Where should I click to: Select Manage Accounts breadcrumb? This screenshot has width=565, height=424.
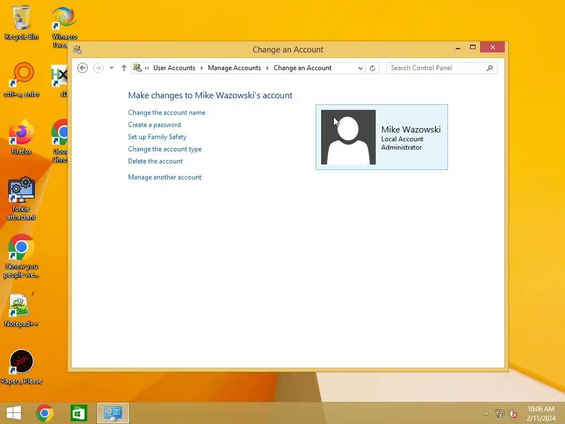[x=234, y=68]
